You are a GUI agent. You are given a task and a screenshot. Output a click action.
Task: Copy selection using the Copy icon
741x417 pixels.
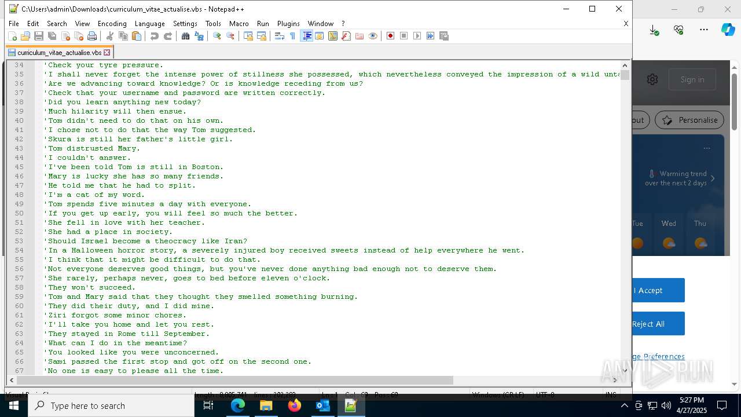tap(123, 36)
